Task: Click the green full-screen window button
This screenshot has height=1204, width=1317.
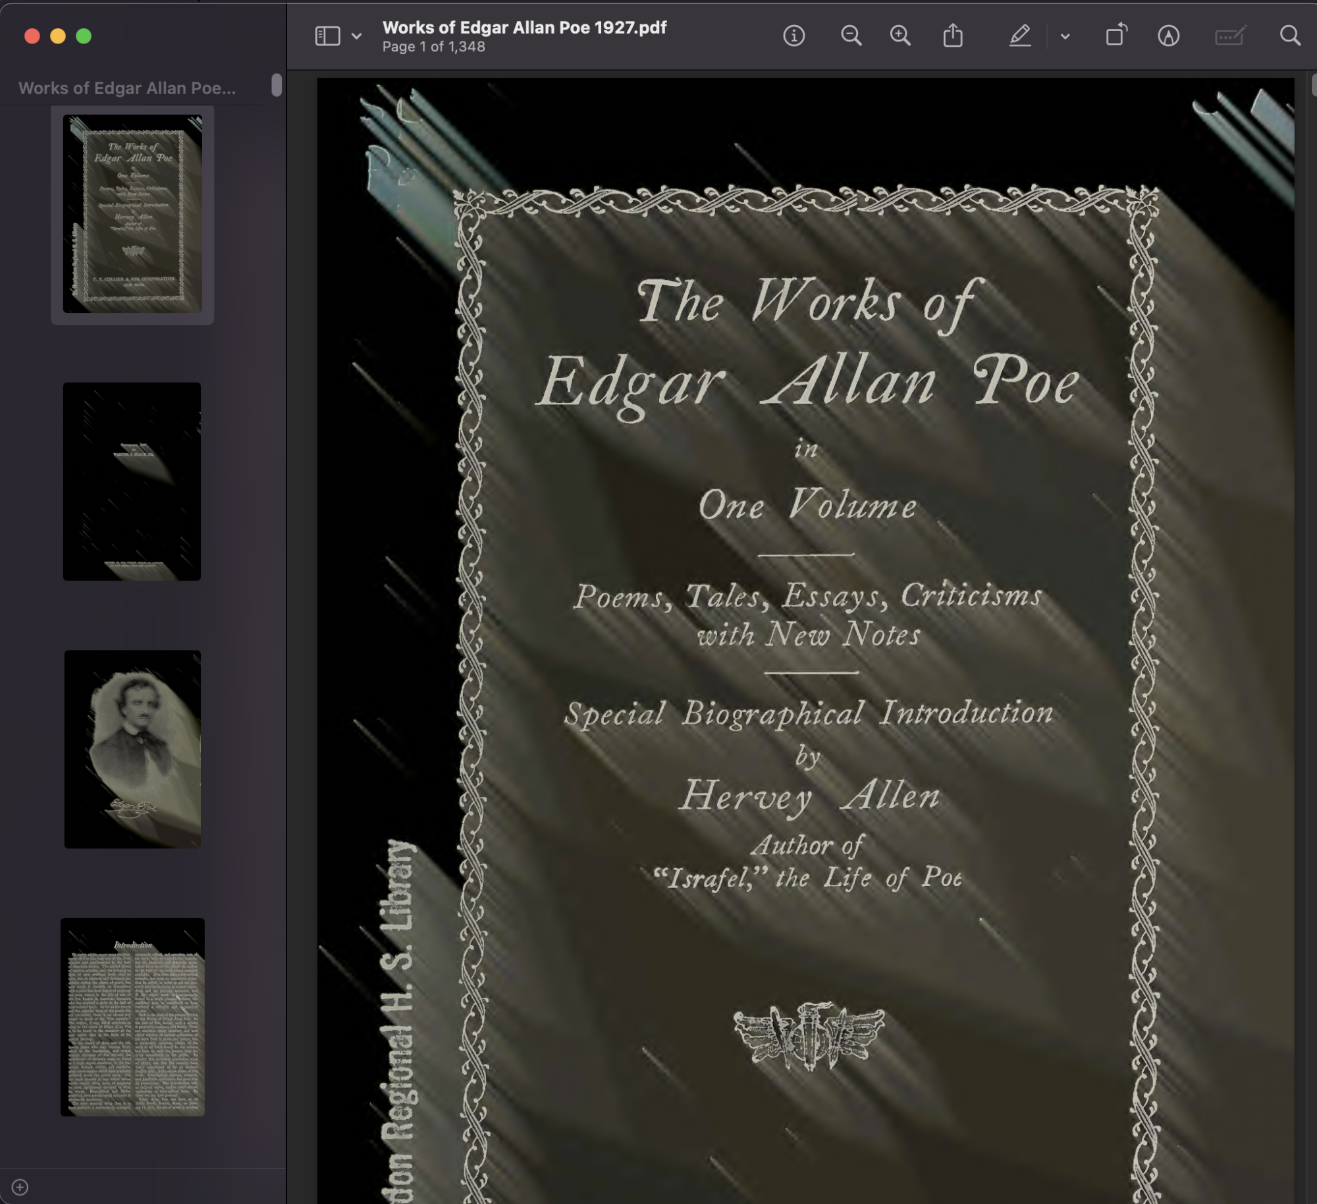Action: [84, 36]
